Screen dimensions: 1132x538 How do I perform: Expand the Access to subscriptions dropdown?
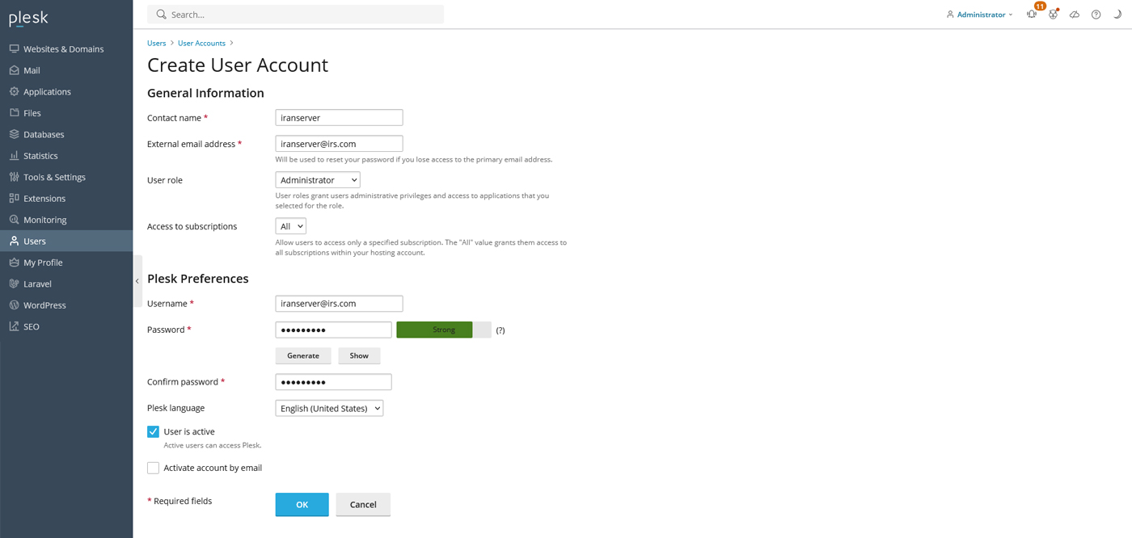(290, 227)
